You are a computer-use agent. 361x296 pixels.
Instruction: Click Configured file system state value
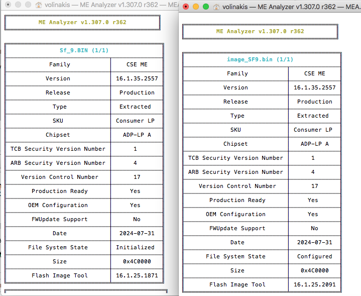315,256
